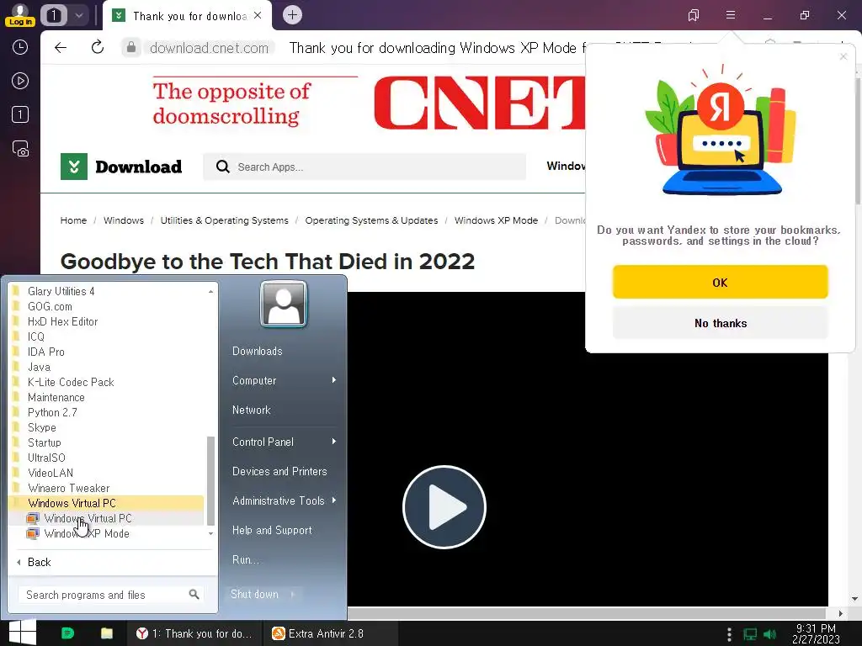
Task: Open browser history clock icon in sidebar
Action: (x=20, y=47)
